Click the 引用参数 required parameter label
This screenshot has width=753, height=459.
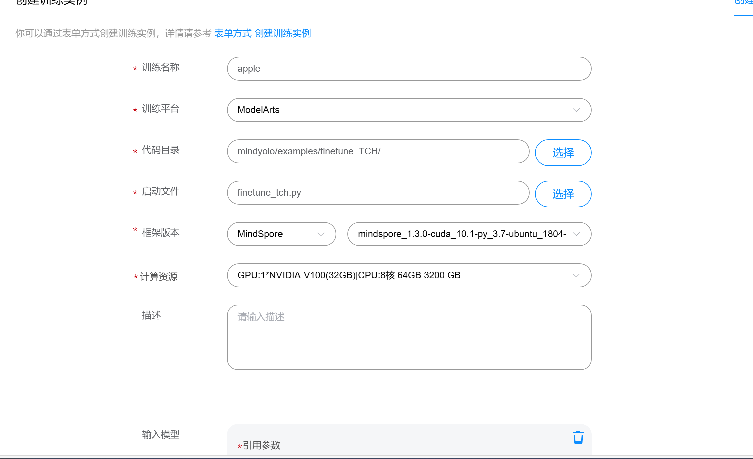click(x=261, y=445)
